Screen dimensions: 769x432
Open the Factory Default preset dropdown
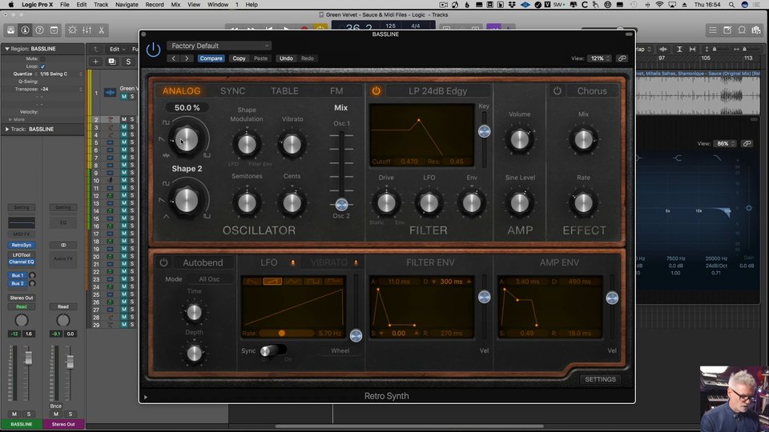pos(219,46)
